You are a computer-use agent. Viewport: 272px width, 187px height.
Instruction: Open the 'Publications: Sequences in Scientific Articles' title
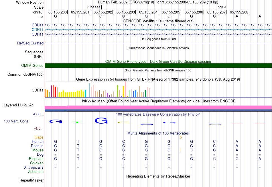(x=158, y=48)
